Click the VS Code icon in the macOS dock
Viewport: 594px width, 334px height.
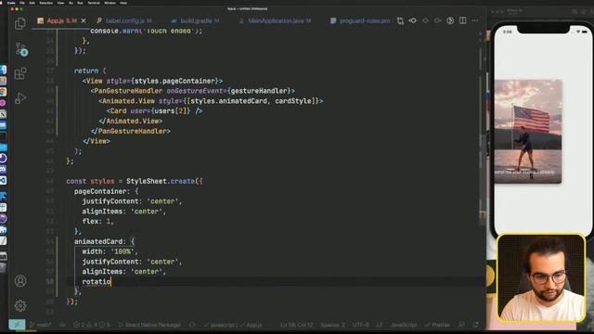point(3,181)
